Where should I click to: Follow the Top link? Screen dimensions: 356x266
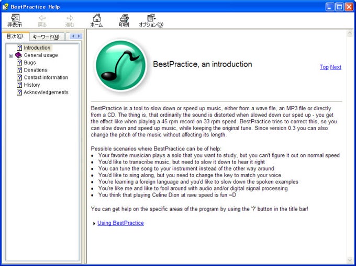324,67
